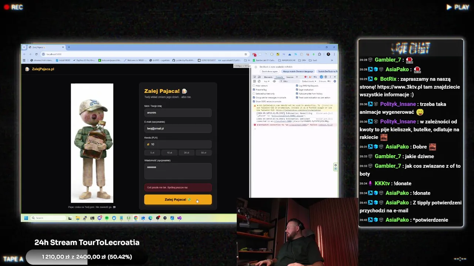Screen dimensions: 474x266
Task: Open the top context dropdown in console
Action: 267,81
